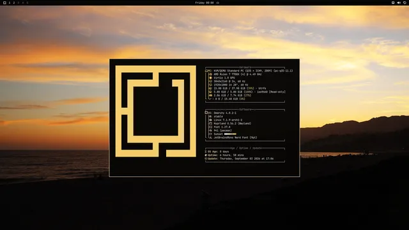This screenshot has height=230, width=409.
Task: Open the network icon in the tray
Action: coord(393,3)
